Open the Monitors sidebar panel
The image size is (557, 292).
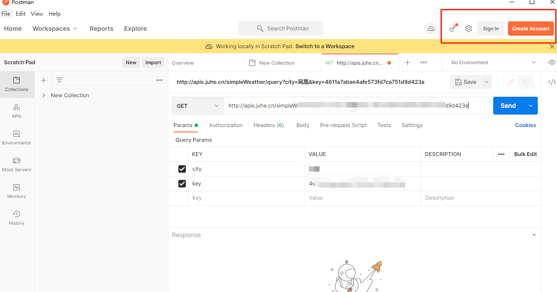(17, 191)
